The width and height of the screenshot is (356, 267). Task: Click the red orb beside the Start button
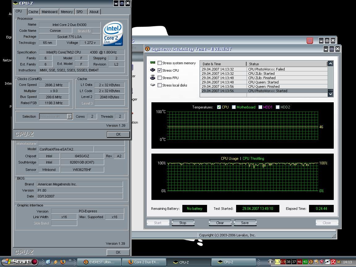click(x=35, y=262)
